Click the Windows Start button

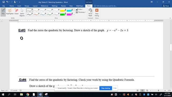click(3, 95)
